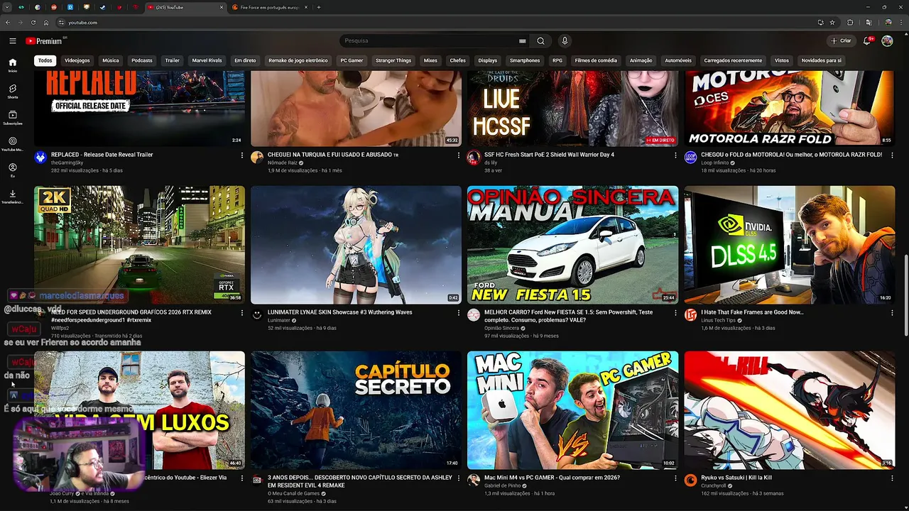
Task: Open options menu for Motorola RAZR FOLD video
Action: 892,155
